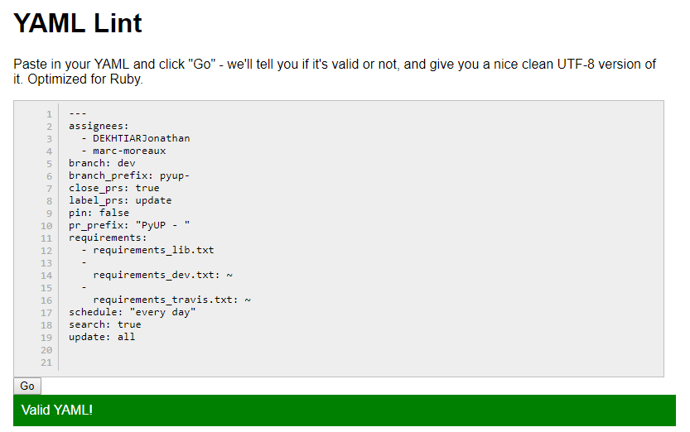Click the 'label_prs: update' line

coord(120,200)
